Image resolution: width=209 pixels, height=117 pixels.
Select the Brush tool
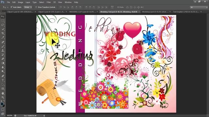(x=3, y=46)
